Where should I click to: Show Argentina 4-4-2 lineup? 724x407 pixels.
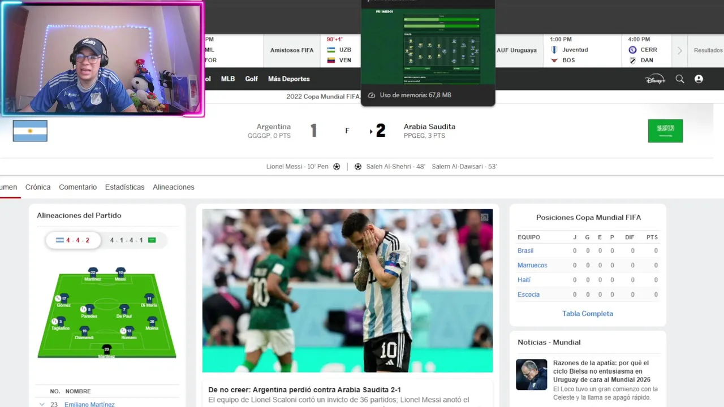pyautogui.click(x=73, y=240)
